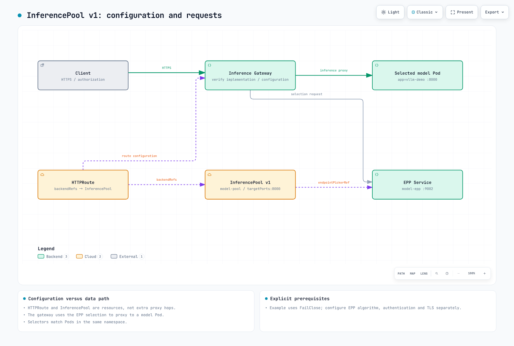This screenshot has width=514, height=346.
Task: Click the Legend heading
Action: click(46, 249)
